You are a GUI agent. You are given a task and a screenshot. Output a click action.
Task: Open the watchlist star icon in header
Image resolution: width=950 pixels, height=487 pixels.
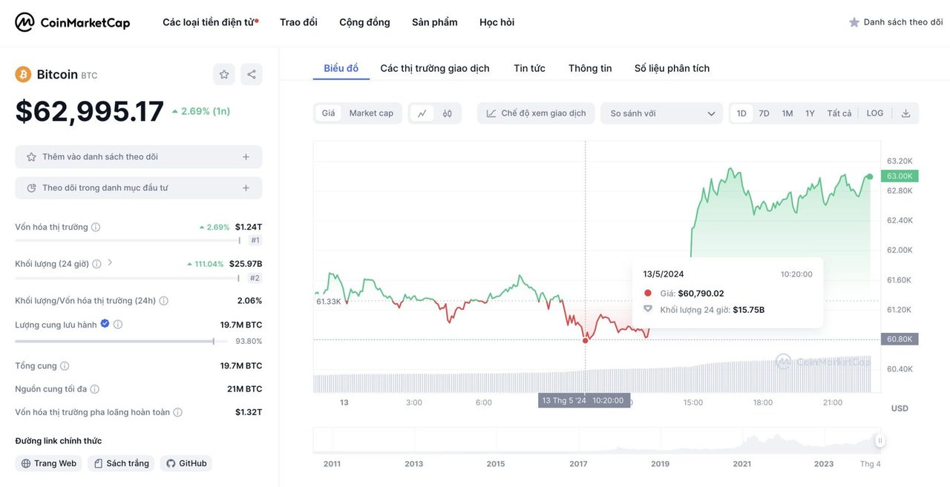(x=854, y=22)
